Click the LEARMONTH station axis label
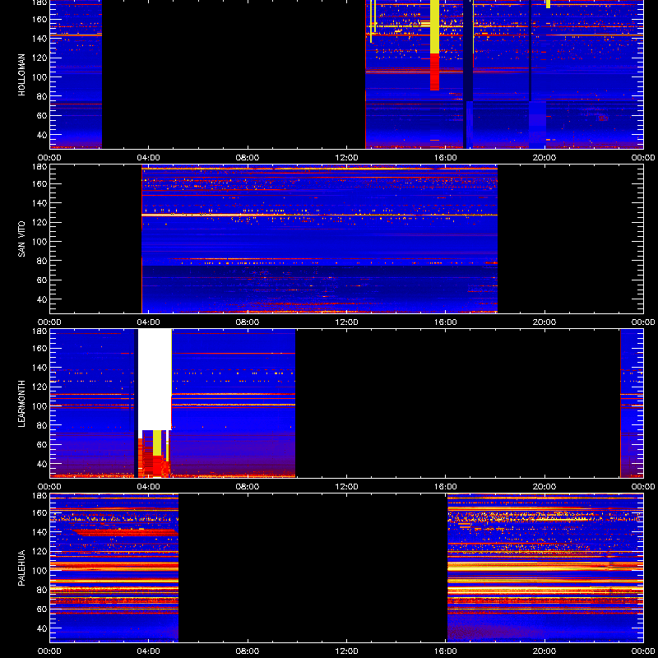The width and height of the screenshot is (658, 658). (x=21, y=404)
